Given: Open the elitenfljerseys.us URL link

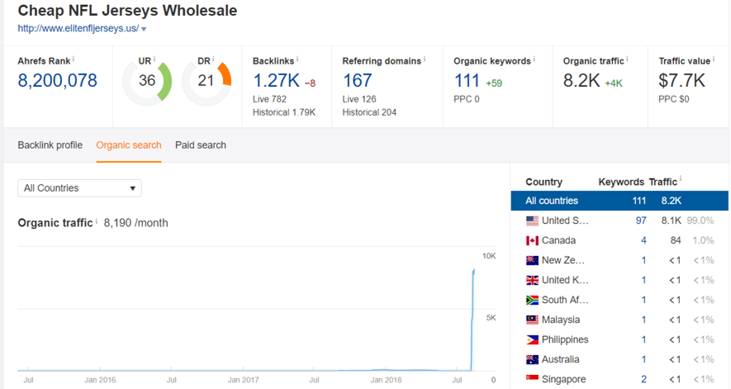Looking at the screenshot, I should point(78,28).
